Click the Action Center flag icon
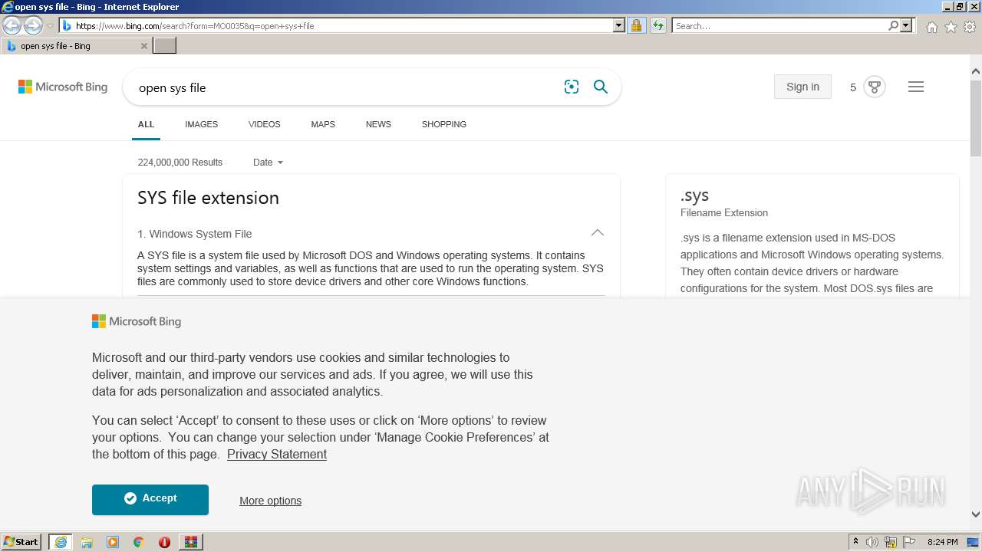The height and width of the screenshot is (552, 982). (908, 542)
